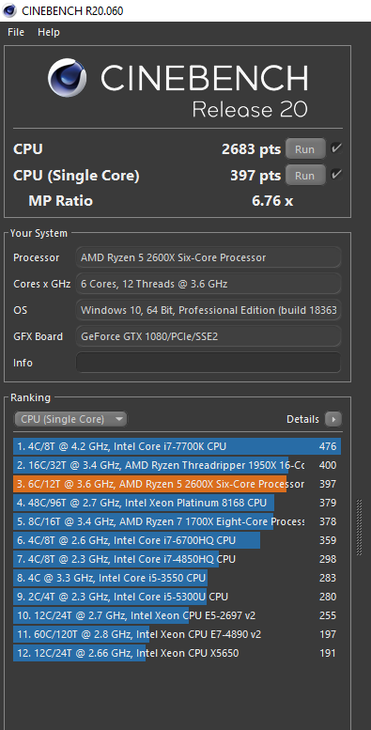Image resolution: width=371 pixels, height=730 pixels.
Task: Select the highlighted Ryzen 5 2600X ranking row
Action: pos(177,484)
